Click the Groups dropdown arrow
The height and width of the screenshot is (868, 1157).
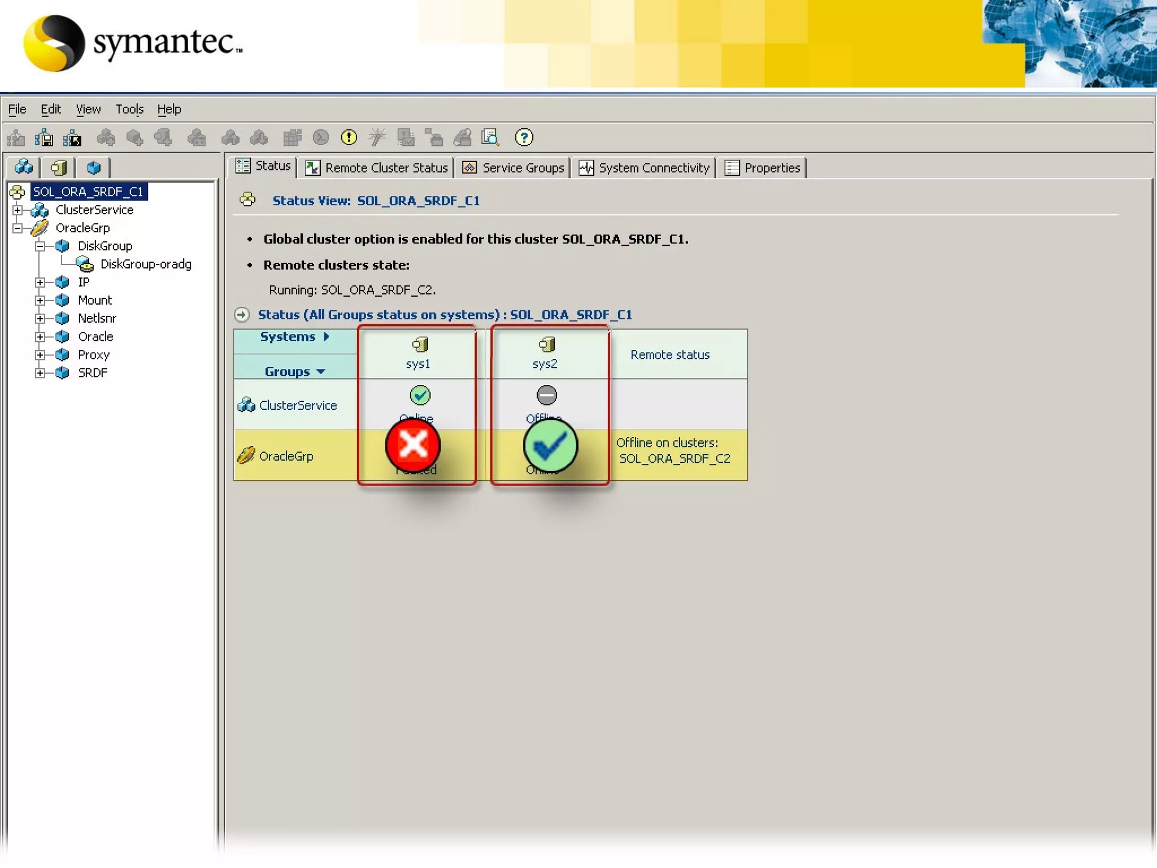pos(321,372)
